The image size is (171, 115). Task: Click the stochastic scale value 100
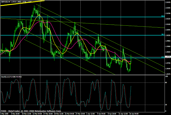(167, 76)
